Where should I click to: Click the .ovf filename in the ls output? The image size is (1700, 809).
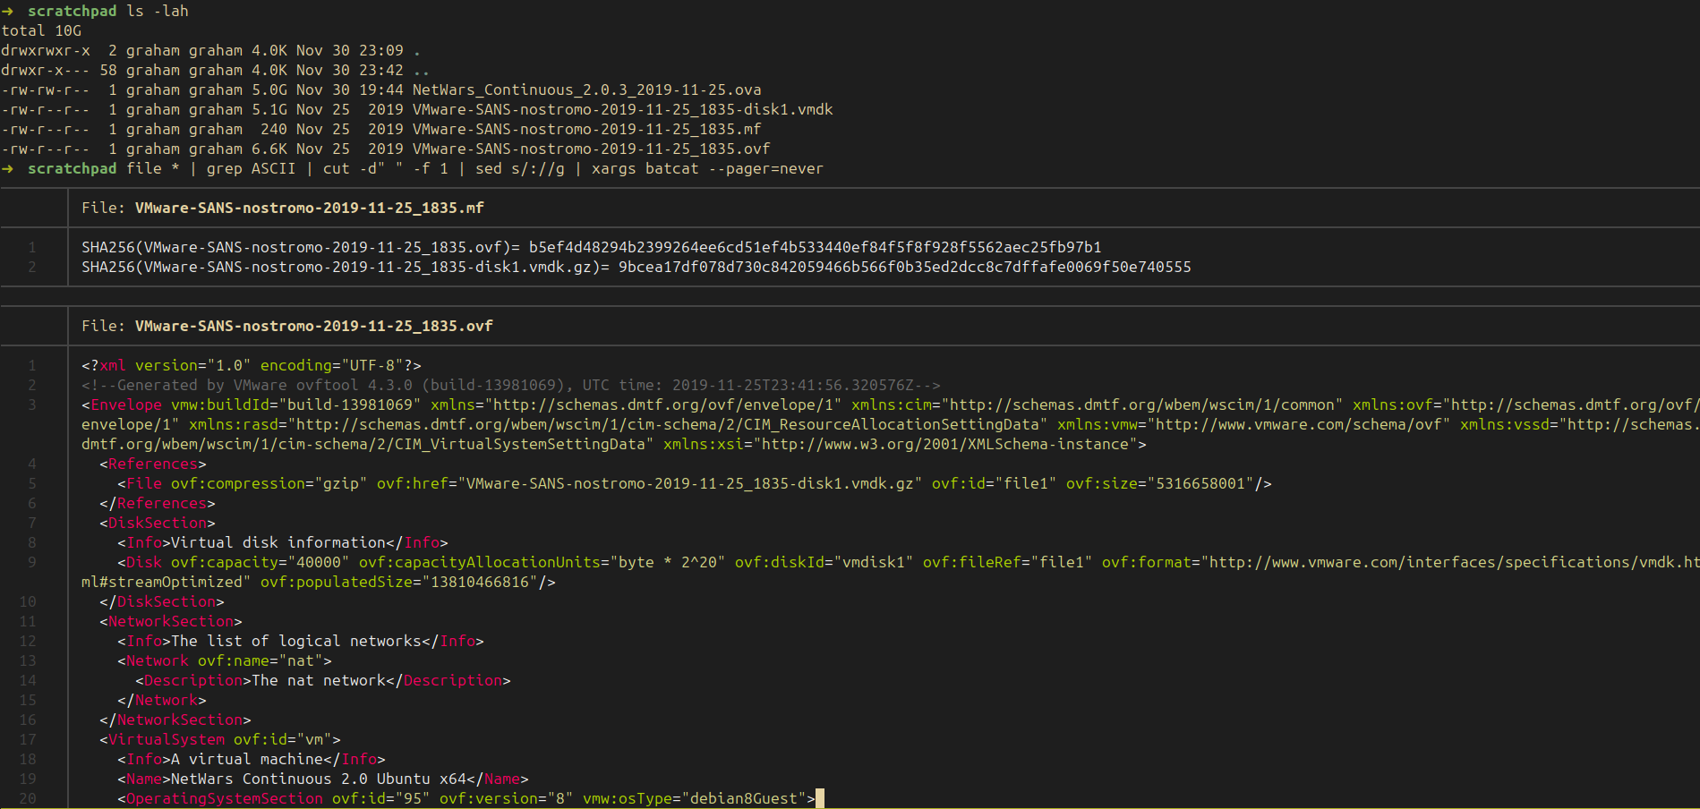(591, 149)
